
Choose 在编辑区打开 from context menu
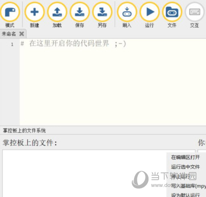coord(186,157)
